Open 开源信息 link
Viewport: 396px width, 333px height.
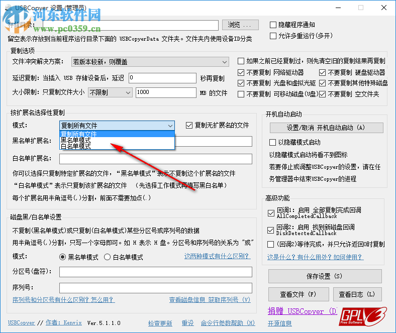click(280, 323)
